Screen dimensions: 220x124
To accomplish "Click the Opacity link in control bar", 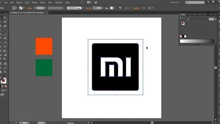I will (88, 8).
